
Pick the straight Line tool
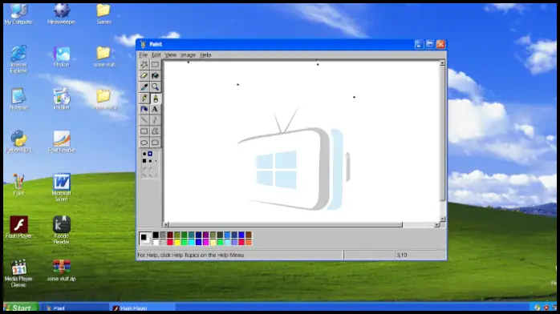click(144, 120)
